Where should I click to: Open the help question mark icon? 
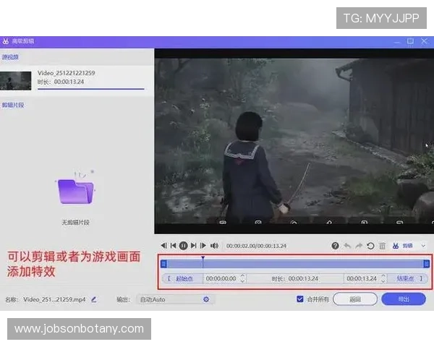click(x=335, y=246)
